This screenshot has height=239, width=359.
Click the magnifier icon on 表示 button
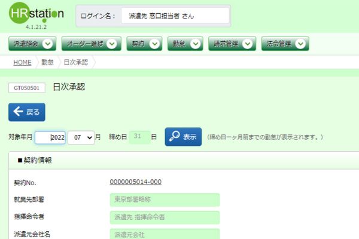pos(174,137)
